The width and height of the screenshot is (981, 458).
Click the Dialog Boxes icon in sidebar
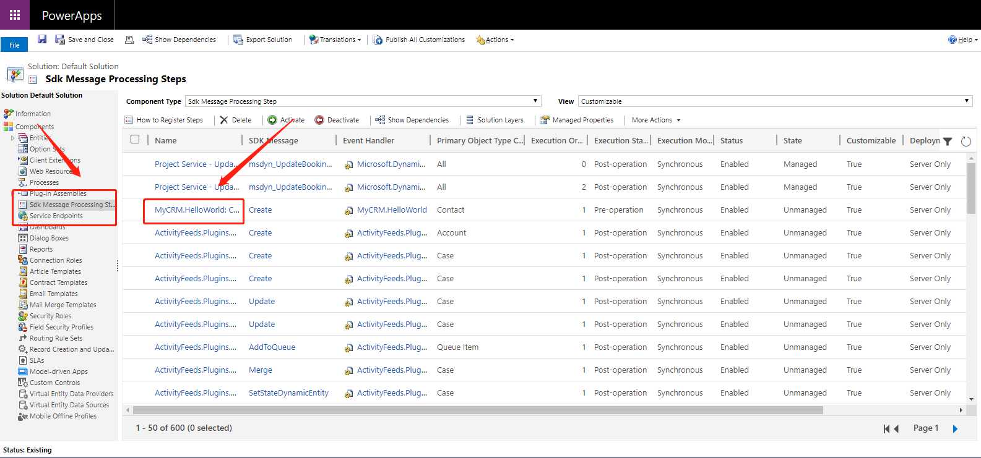pos(23,238)
